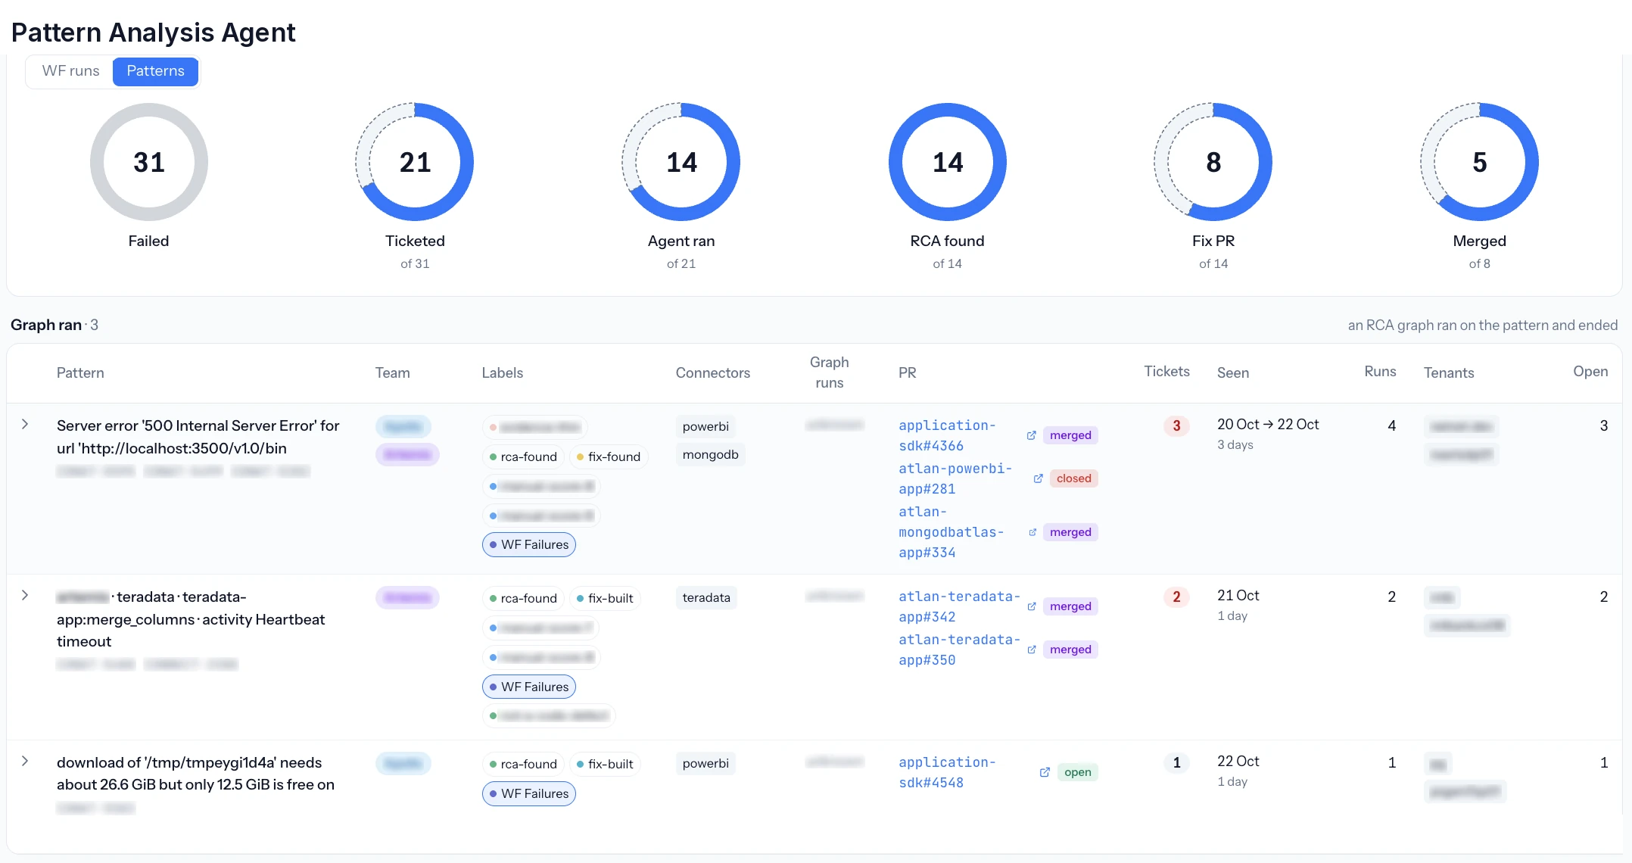The height and width of the screenshot is (863, 1632).
Task: Click the teradata connector chip
Action: tap(706, 597)
